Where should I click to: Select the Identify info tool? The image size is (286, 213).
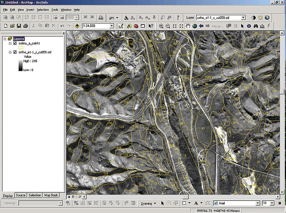click(x=249, y=26)
